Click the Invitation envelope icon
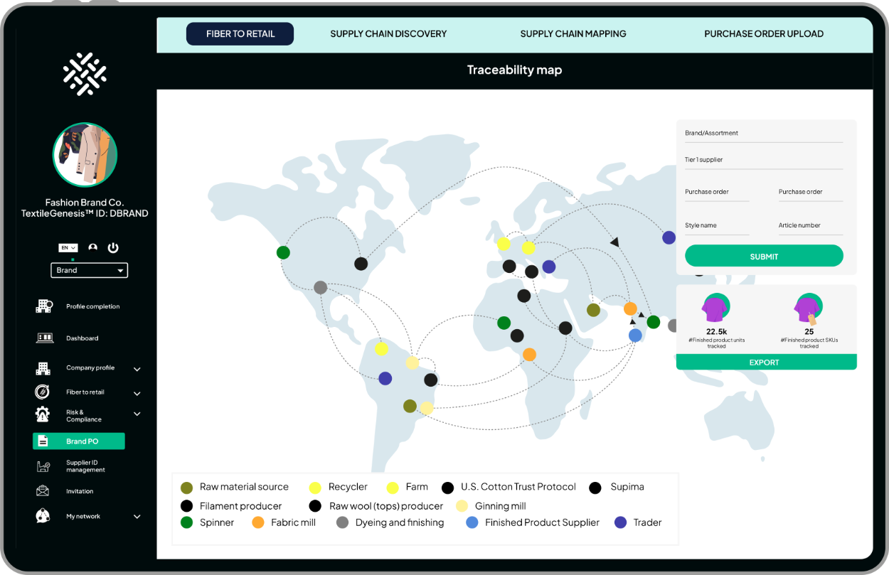 pos(43,491)
